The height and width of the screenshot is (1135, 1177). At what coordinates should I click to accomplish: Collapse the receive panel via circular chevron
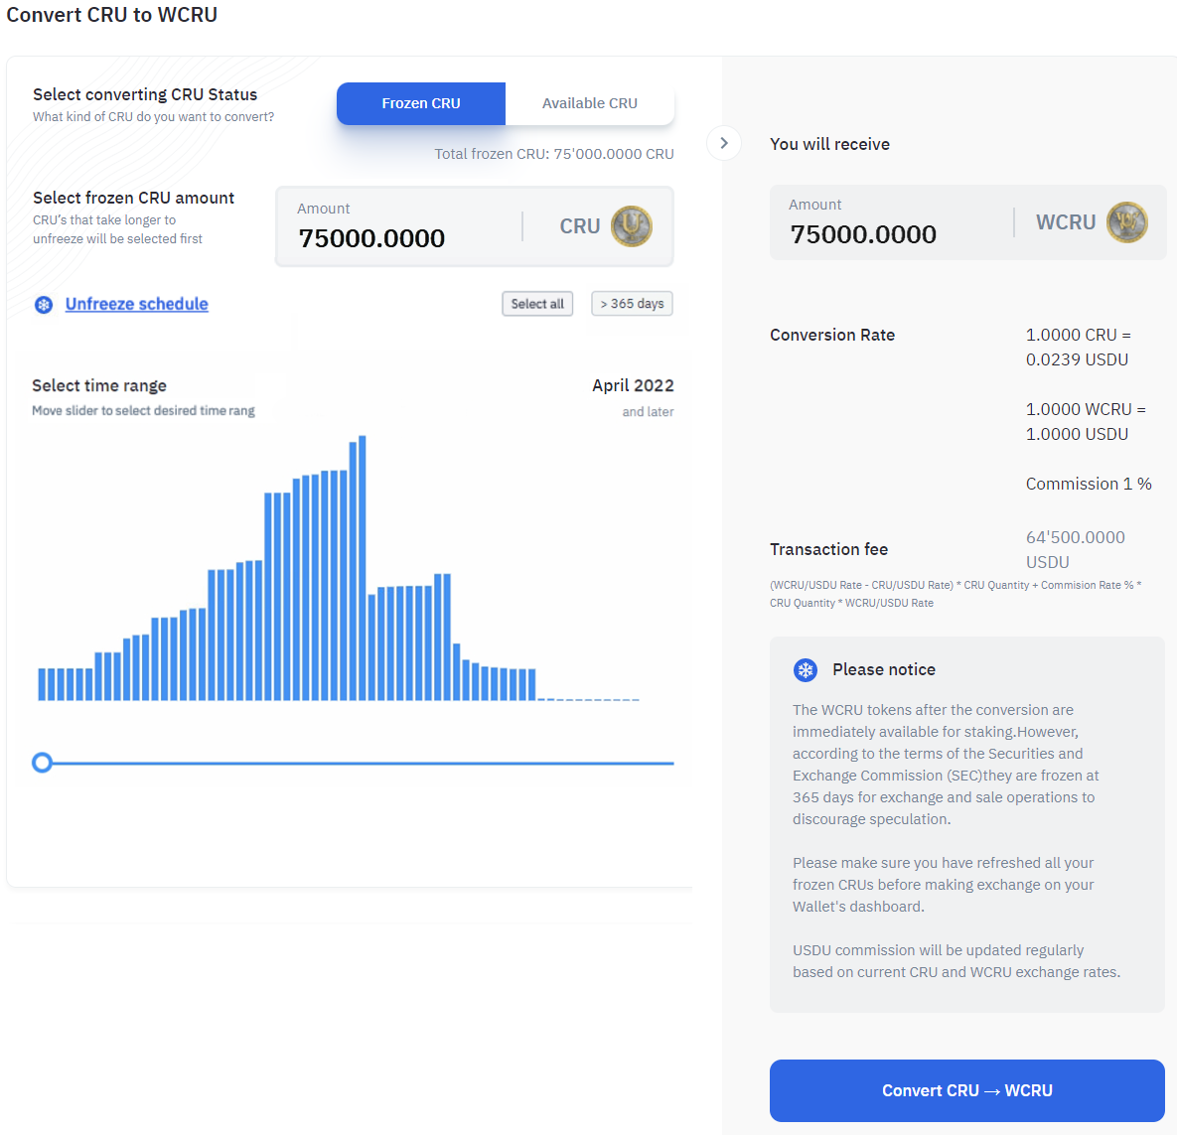(x=724, y=143)
